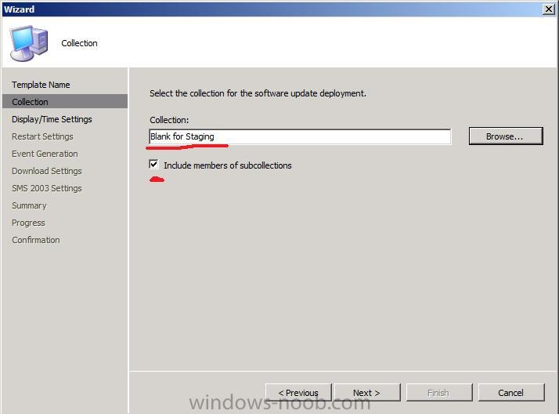The image size is (559, 414).
Task: Select the Restart Settings step
Action: 42,136
